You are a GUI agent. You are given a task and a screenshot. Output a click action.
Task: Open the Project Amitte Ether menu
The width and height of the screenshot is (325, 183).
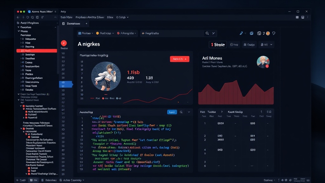pyautogui.click(x=90, y=17)
